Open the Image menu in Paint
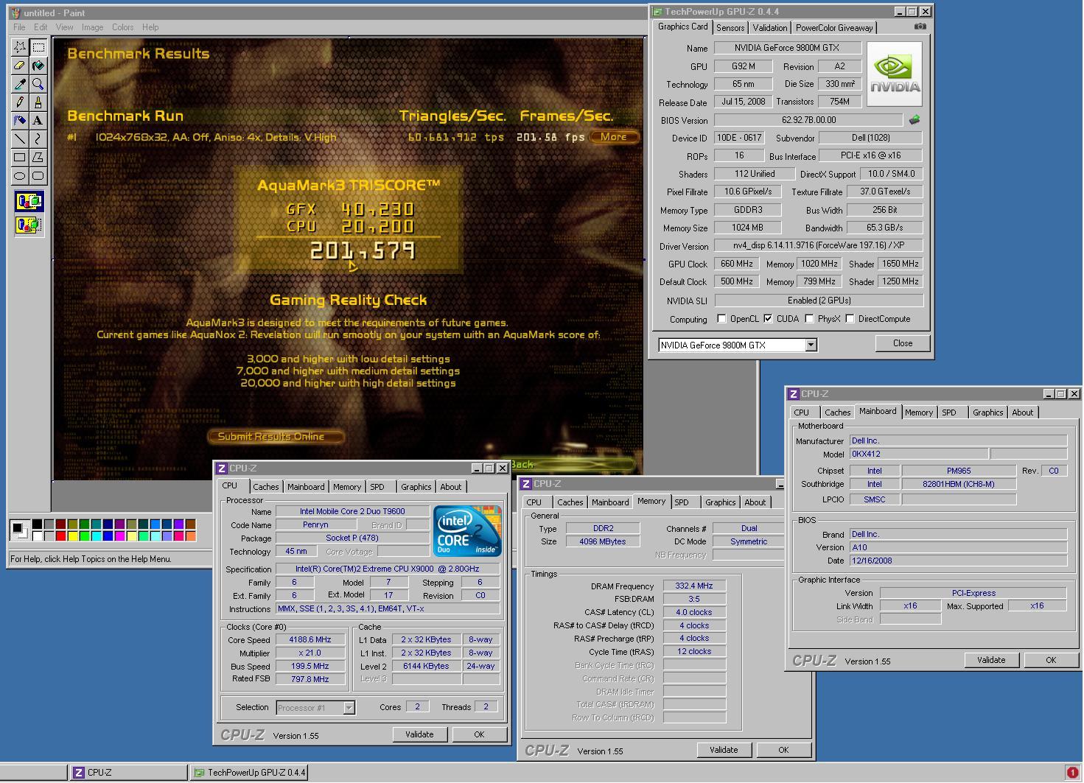The height and width of the screenshot is (783, 1084). tap(92, 27)
